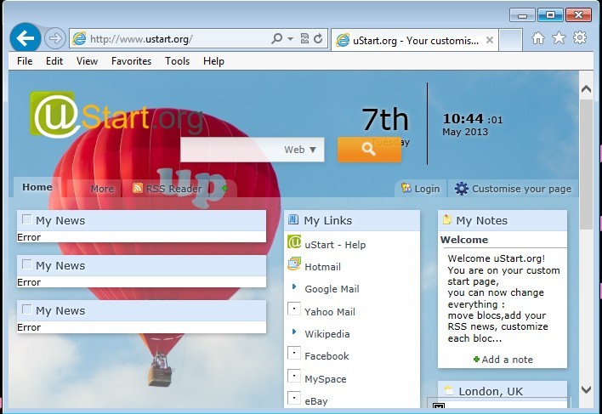Click the search magnifier in the address bar
The image size is (602, 414).
[276, 38]
